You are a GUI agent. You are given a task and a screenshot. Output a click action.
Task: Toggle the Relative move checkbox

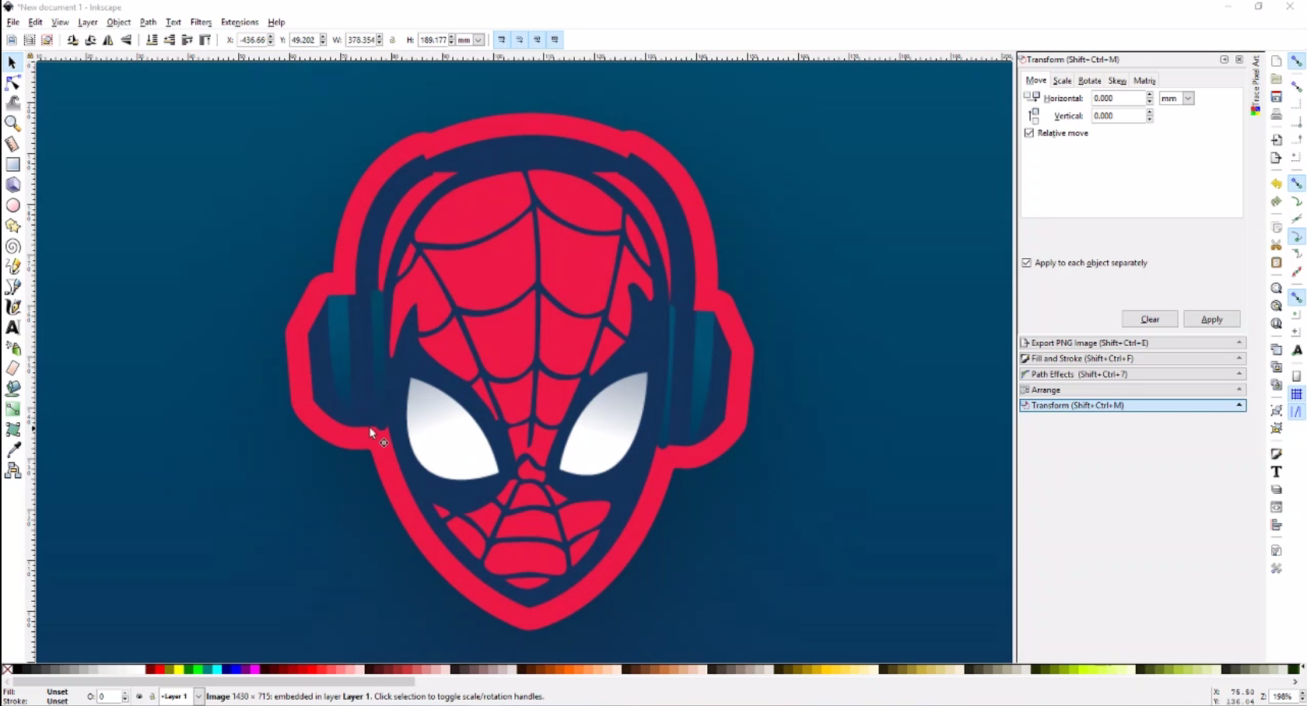click(x=1029, y=133)
